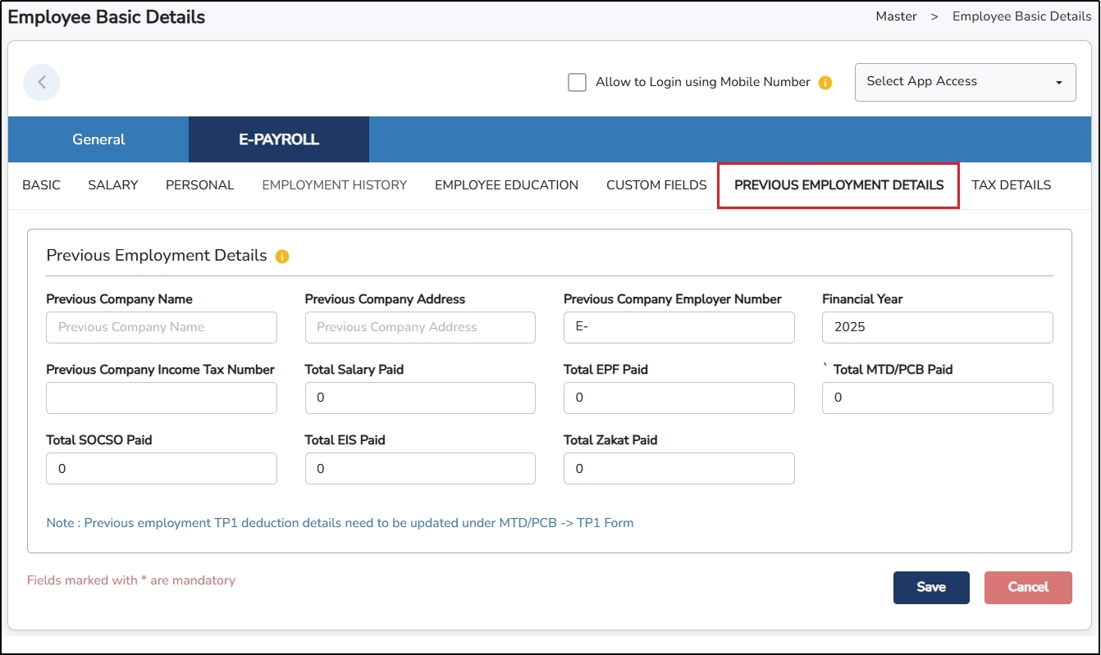
Task: Click the Financial Year field
Action: coord(937,327)
